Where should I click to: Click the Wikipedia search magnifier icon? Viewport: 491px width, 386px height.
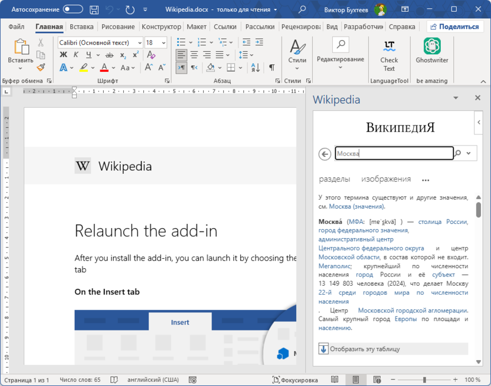(x=458, y=153)
